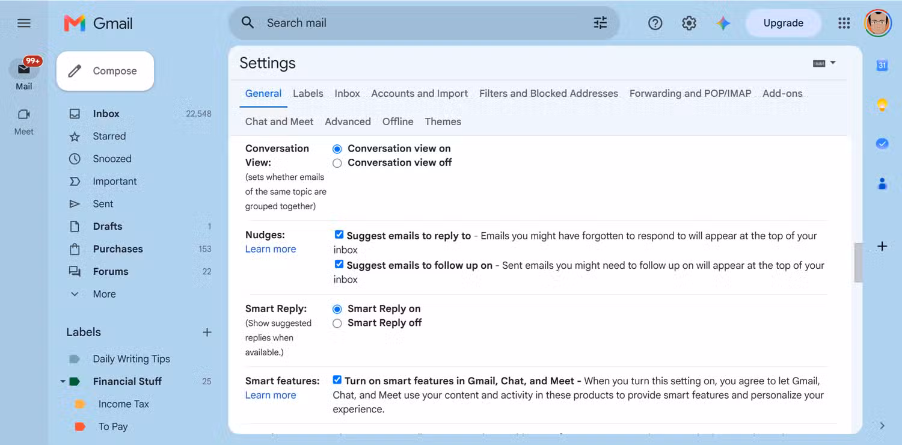902x445 pixels.
Task: Uncheck Suggest emails to reply to
Action: tap(339, 235)
